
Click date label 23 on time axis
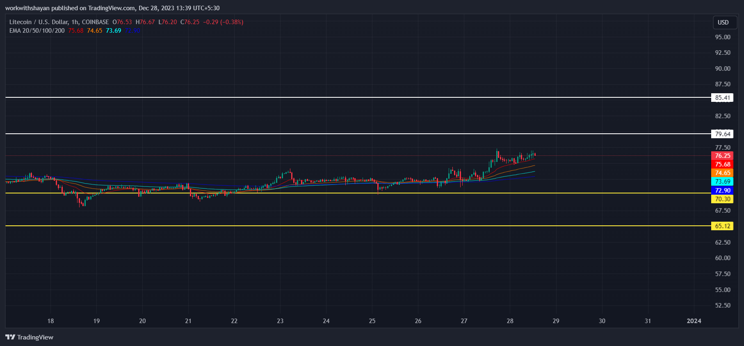[280, 321]
